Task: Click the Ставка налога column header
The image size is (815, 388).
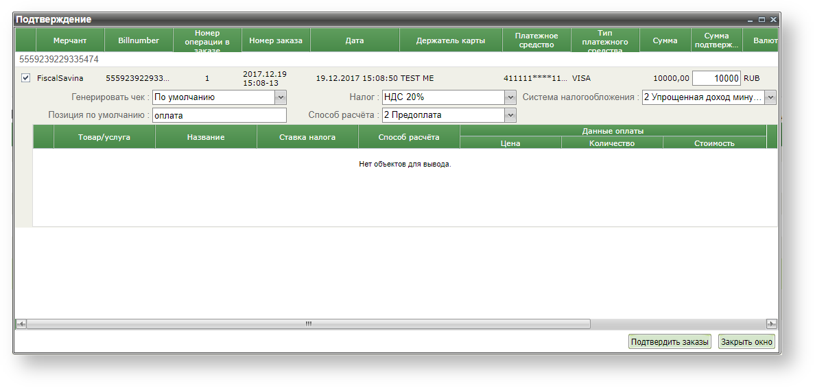Action: click(307, 137)
